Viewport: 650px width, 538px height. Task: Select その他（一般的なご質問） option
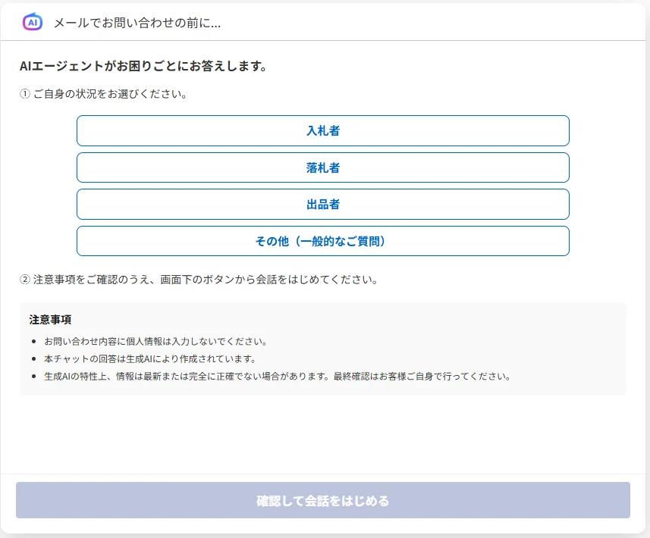coord(323,241)
